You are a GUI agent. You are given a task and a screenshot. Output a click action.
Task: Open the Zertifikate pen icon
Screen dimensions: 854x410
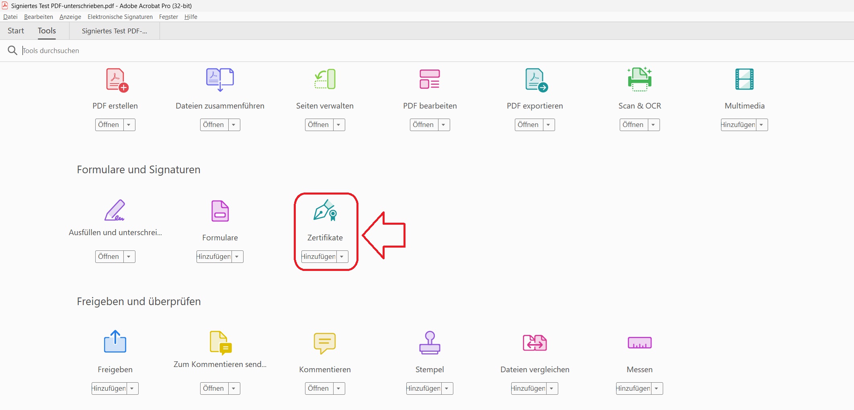325,211
